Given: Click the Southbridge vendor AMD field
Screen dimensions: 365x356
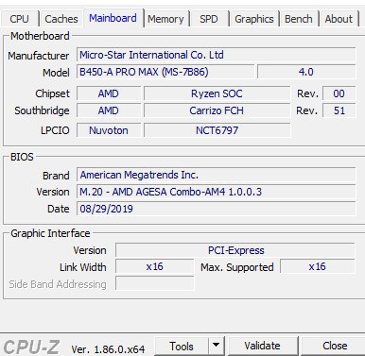Looking at the screenshot, I should (x=109, y=110).
